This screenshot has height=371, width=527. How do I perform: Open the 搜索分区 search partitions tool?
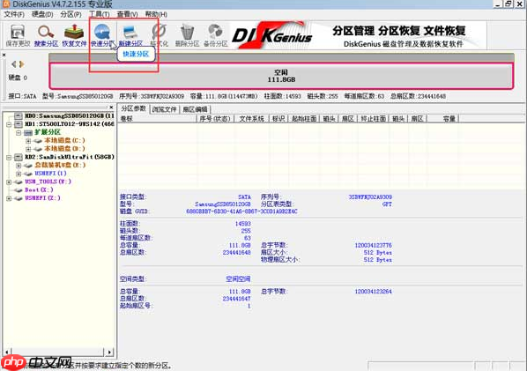pos(46,35)
